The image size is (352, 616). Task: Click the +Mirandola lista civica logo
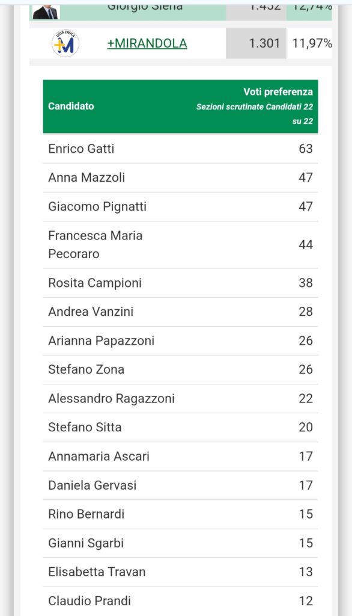[x=65, y=43]
